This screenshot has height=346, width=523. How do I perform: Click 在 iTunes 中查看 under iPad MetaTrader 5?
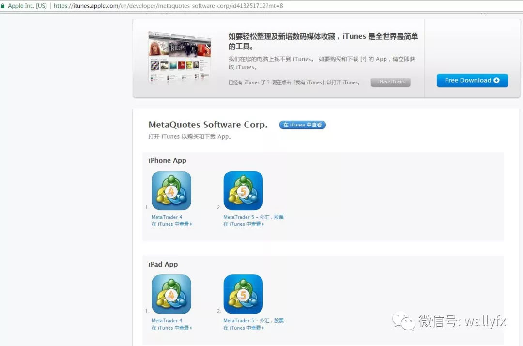coord(243,328)
